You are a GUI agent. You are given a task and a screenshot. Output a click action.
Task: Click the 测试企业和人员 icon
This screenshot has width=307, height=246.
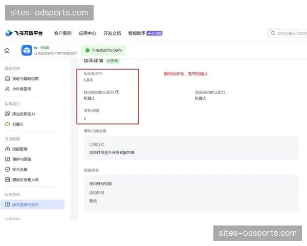[8, 179]
